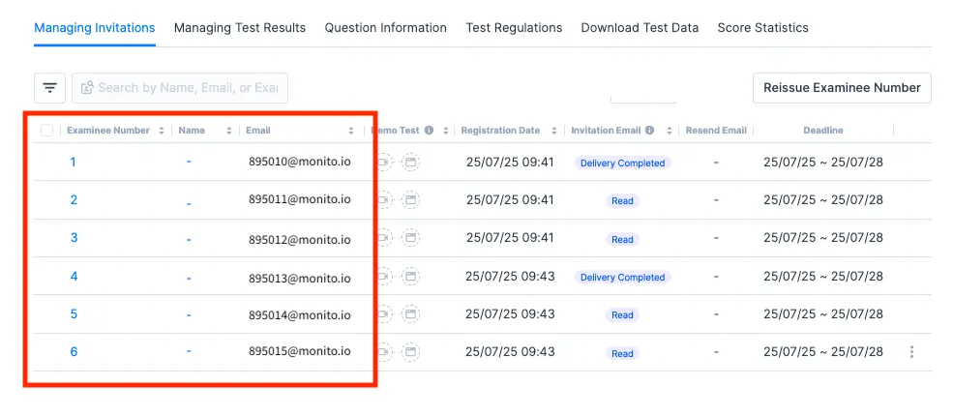Click the window icon for 895014@monito.io
The image size is (953, 415).
pos(411,314)
